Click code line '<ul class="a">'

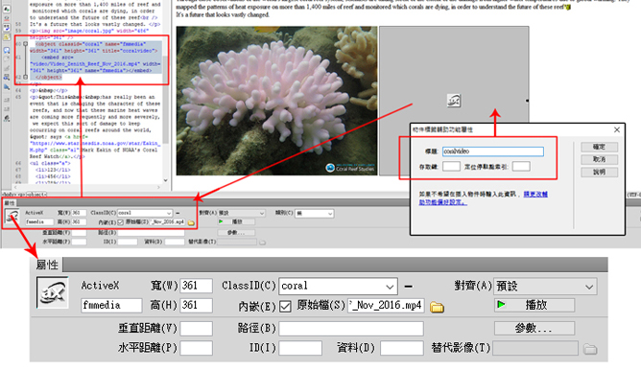(x=50, y=163)
